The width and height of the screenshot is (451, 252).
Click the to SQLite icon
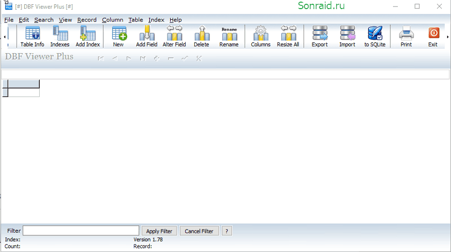click(375, 36)
